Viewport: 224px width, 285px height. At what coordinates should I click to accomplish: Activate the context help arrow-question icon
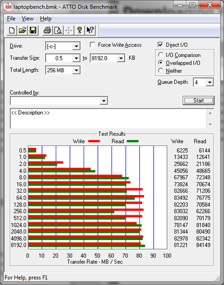(90, 30)
